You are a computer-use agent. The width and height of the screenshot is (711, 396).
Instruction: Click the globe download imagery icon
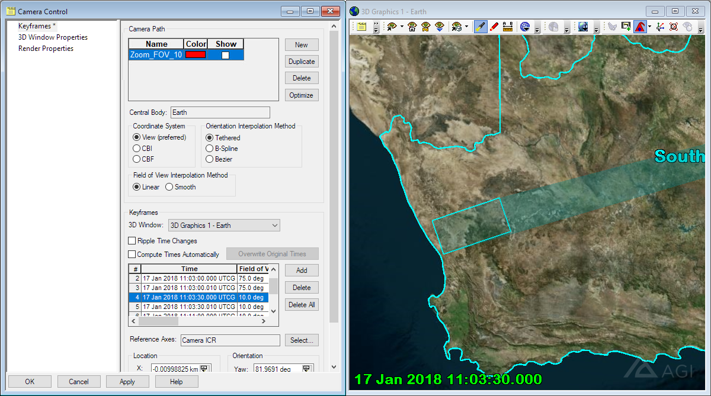coord(583,27)
